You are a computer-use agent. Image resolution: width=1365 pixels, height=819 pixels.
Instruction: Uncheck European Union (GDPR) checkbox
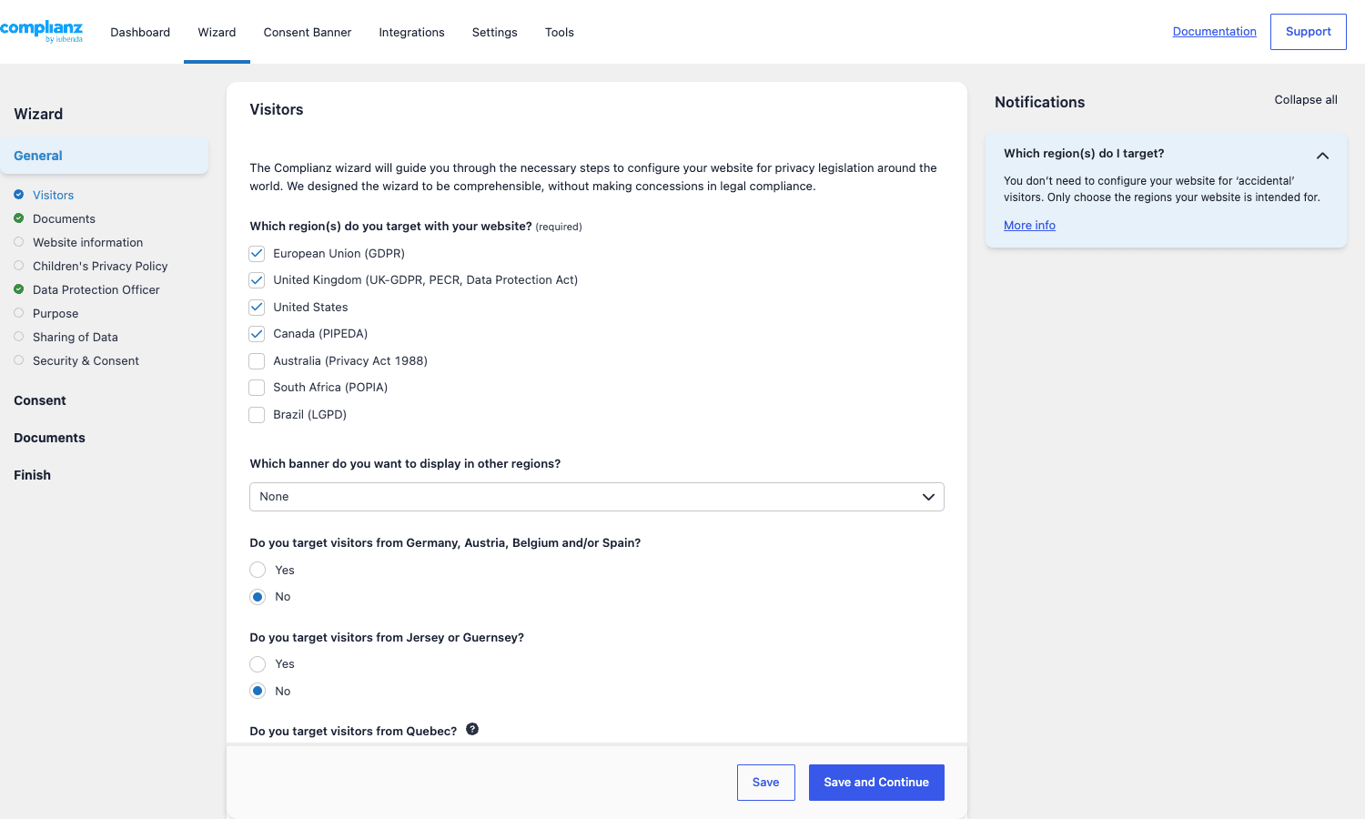[x=257, y=253]
